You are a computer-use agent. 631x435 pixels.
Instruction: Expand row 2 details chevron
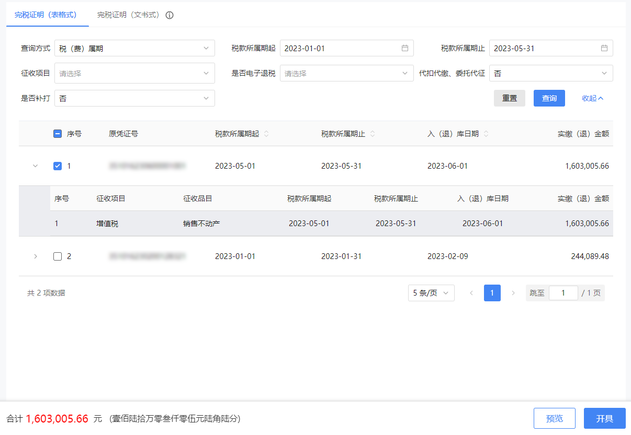[x=36, y=256]
